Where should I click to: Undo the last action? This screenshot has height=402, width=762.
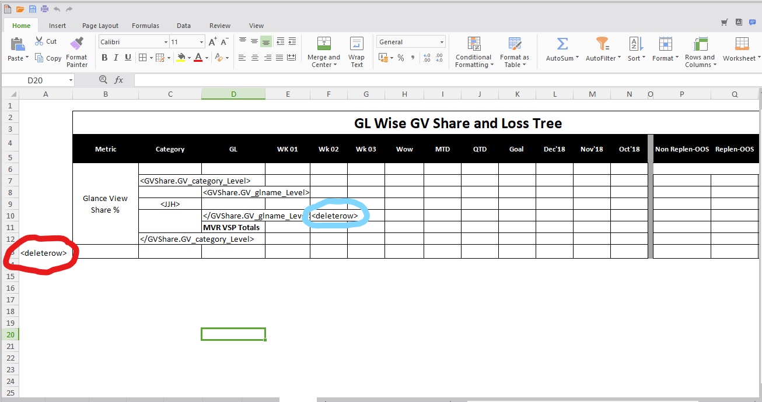pyautogui.click(x=57, y=9)
